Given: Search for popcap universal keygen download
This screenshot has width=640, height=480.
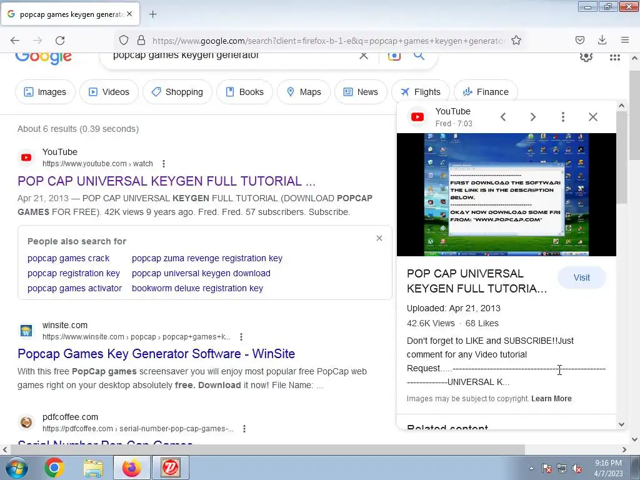Looking at the screenshot, I should coord(201,273).
